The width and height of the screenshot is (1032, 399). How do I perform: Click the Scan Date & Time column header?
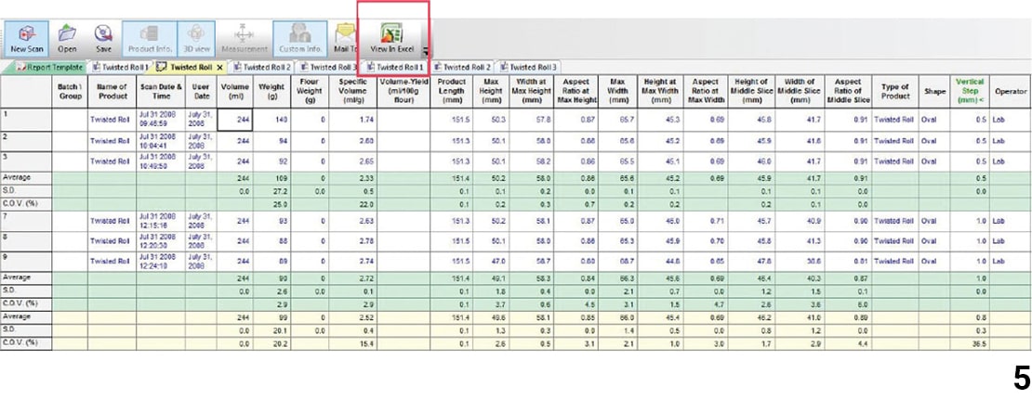[160, 92]
